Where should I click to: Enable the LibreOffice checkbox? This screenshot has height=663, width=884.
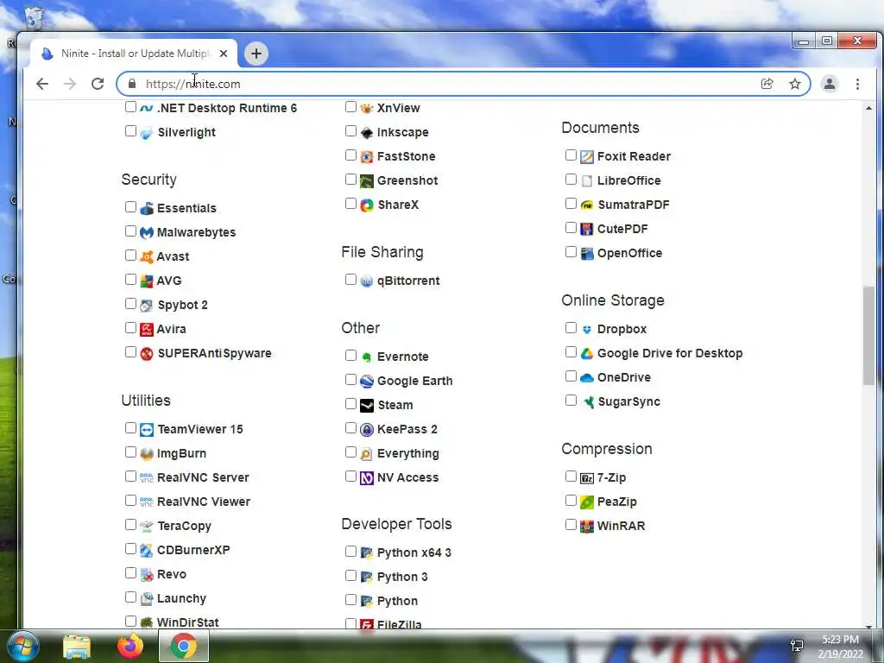[x=571, y=180]
